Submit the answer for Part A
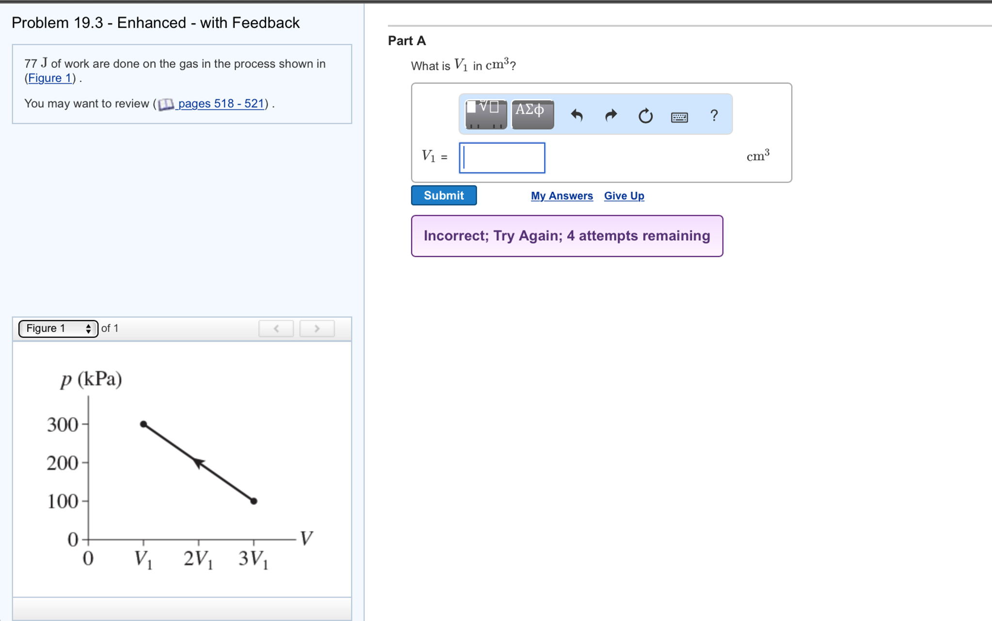The width and height of the screenshot is (992, 621). click(444, 195)
